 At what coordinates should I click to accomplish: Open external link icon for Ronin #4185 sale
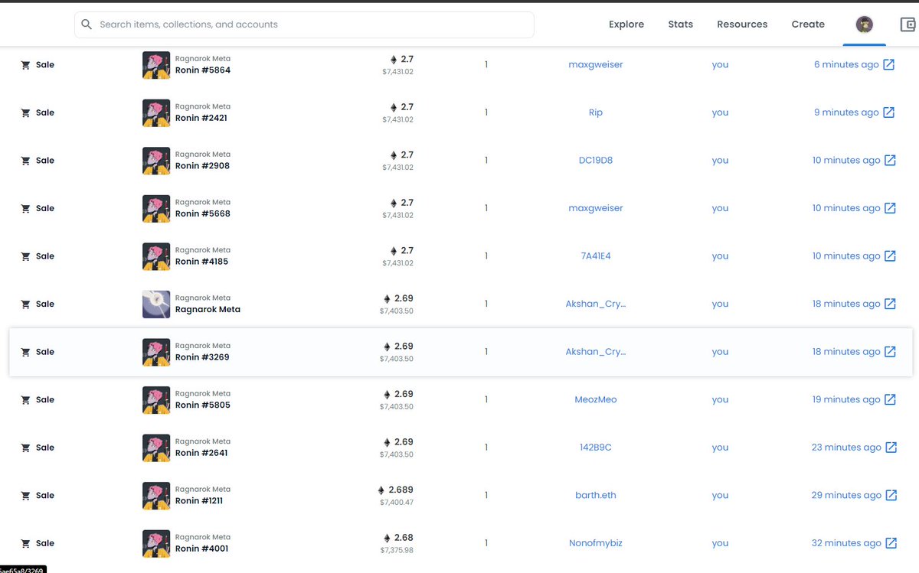(890, 256)
